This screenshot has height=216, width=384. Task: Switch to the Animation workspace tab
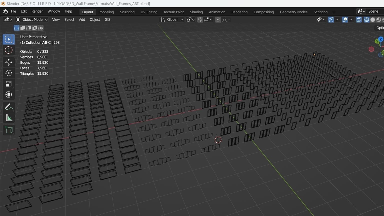pos(217,12)
